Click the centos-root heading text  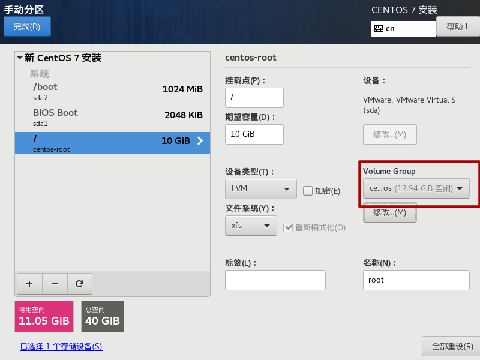(x=251, y=58)
